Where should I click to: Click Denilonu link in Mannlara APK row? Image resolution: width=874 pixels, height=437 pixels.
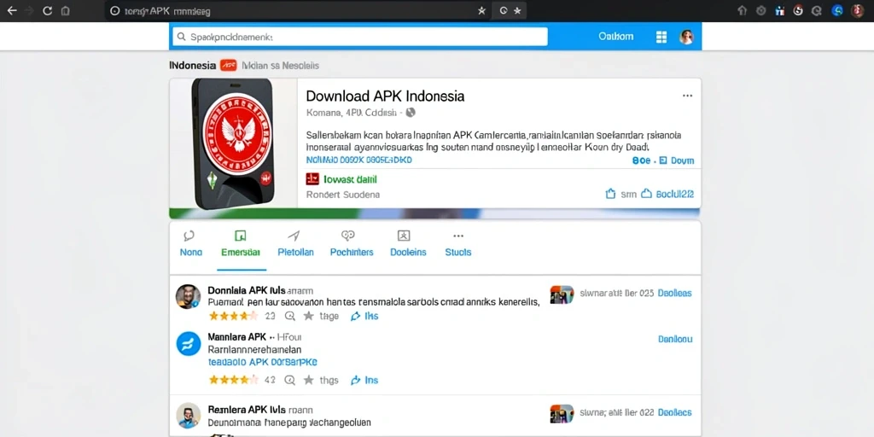coord(675,338)
